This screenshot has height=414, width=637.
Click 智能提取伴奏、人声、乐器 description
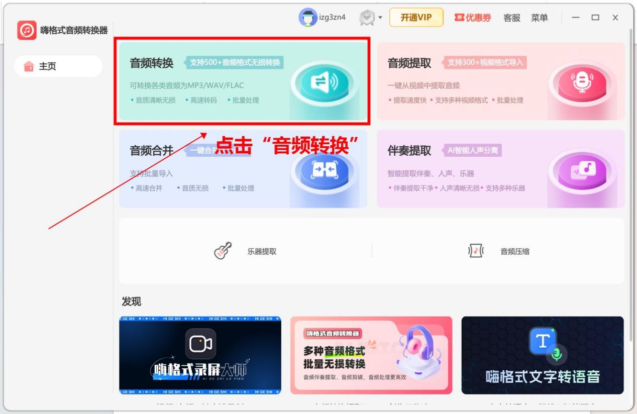431,173
